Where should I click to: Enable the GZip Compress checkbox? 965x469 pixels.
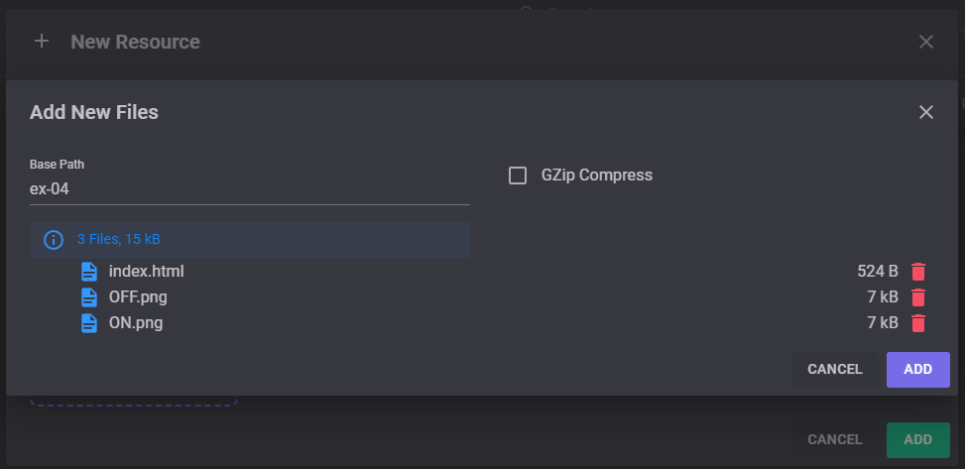pyautogui.click(x=518, y=176)
